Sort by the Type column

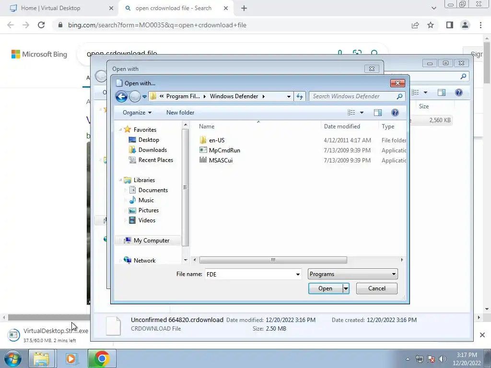click(x=387, y=126)
